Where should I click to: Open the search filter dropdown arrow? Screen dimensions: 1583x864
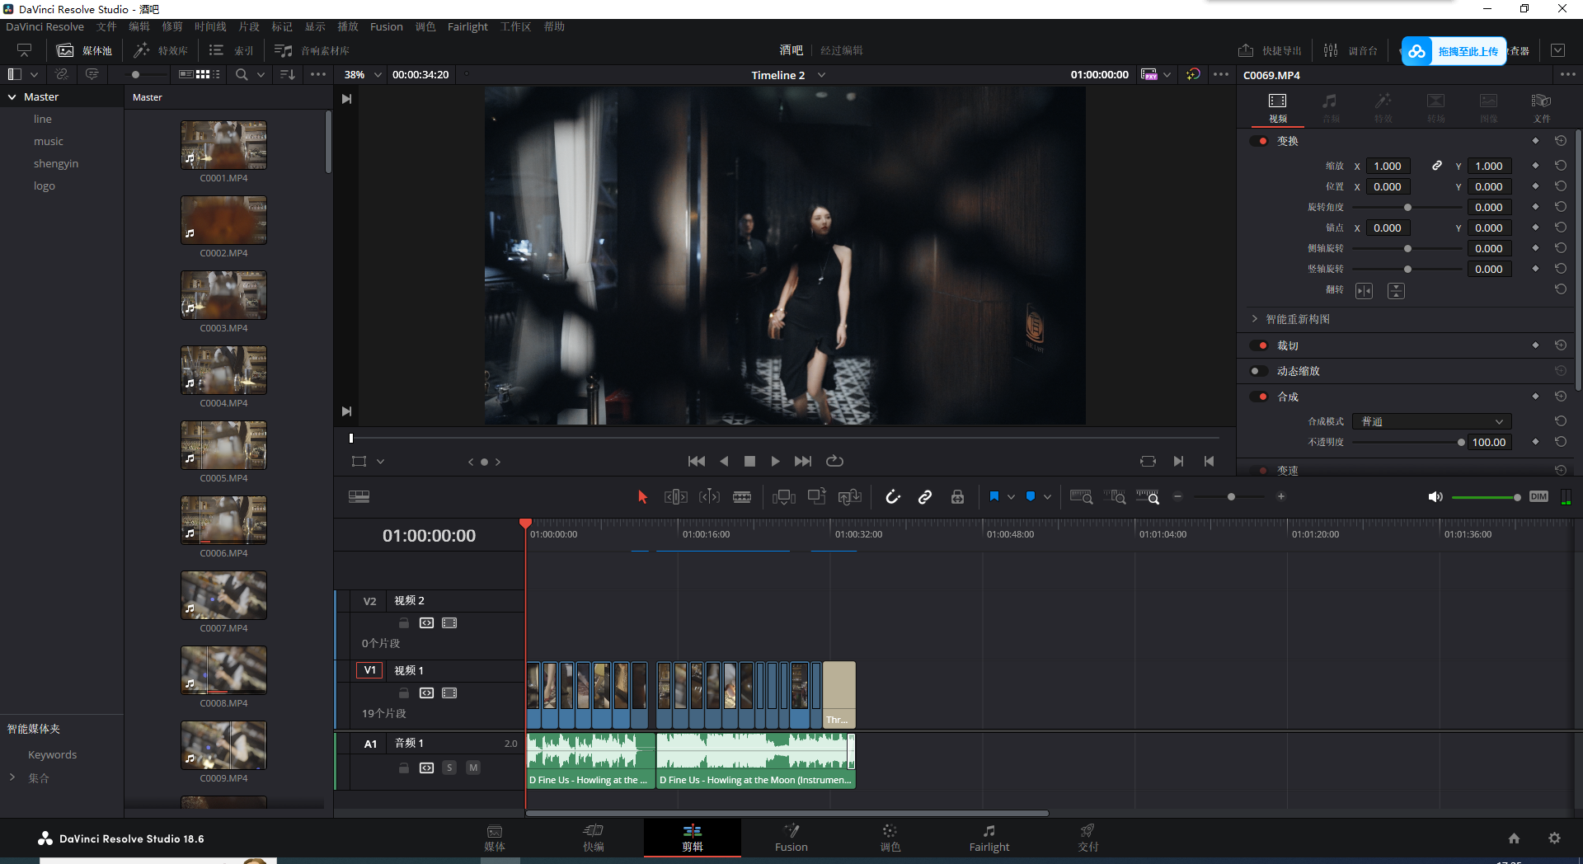pos(261,74)
